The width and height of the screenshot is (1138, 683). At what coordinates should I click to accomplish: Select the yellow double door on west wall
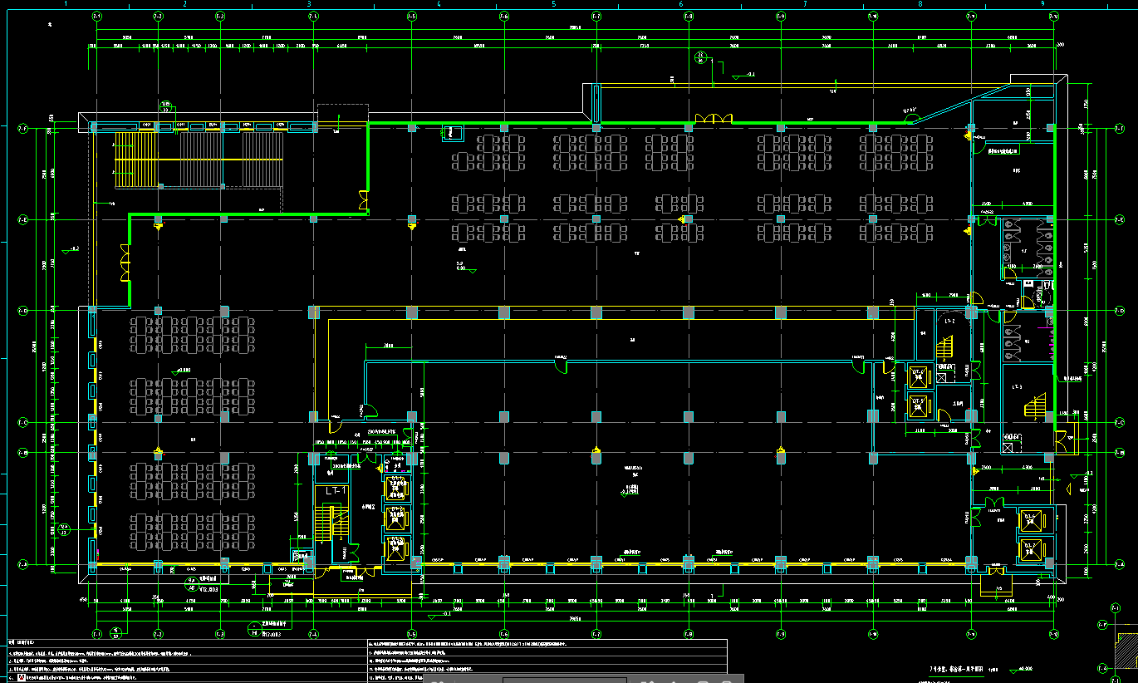pyautogui.click(x=125, y=263)
